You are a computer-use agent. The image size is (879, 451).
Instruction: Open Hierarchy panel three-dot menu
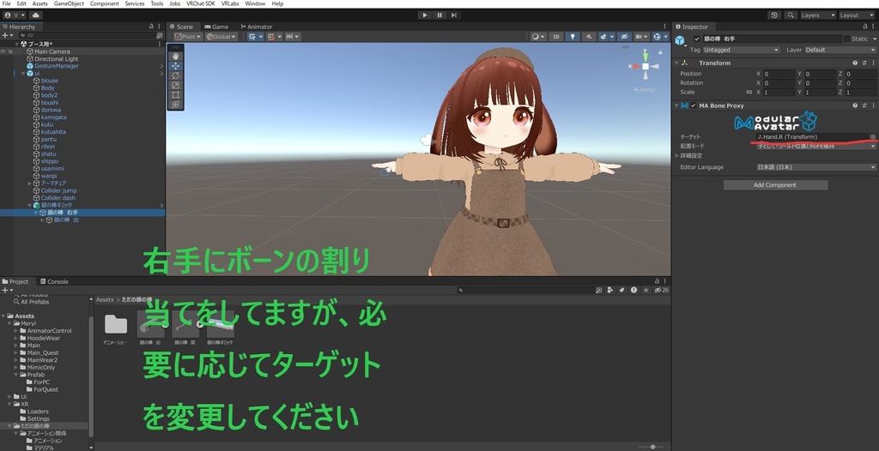tap(160, 27)
